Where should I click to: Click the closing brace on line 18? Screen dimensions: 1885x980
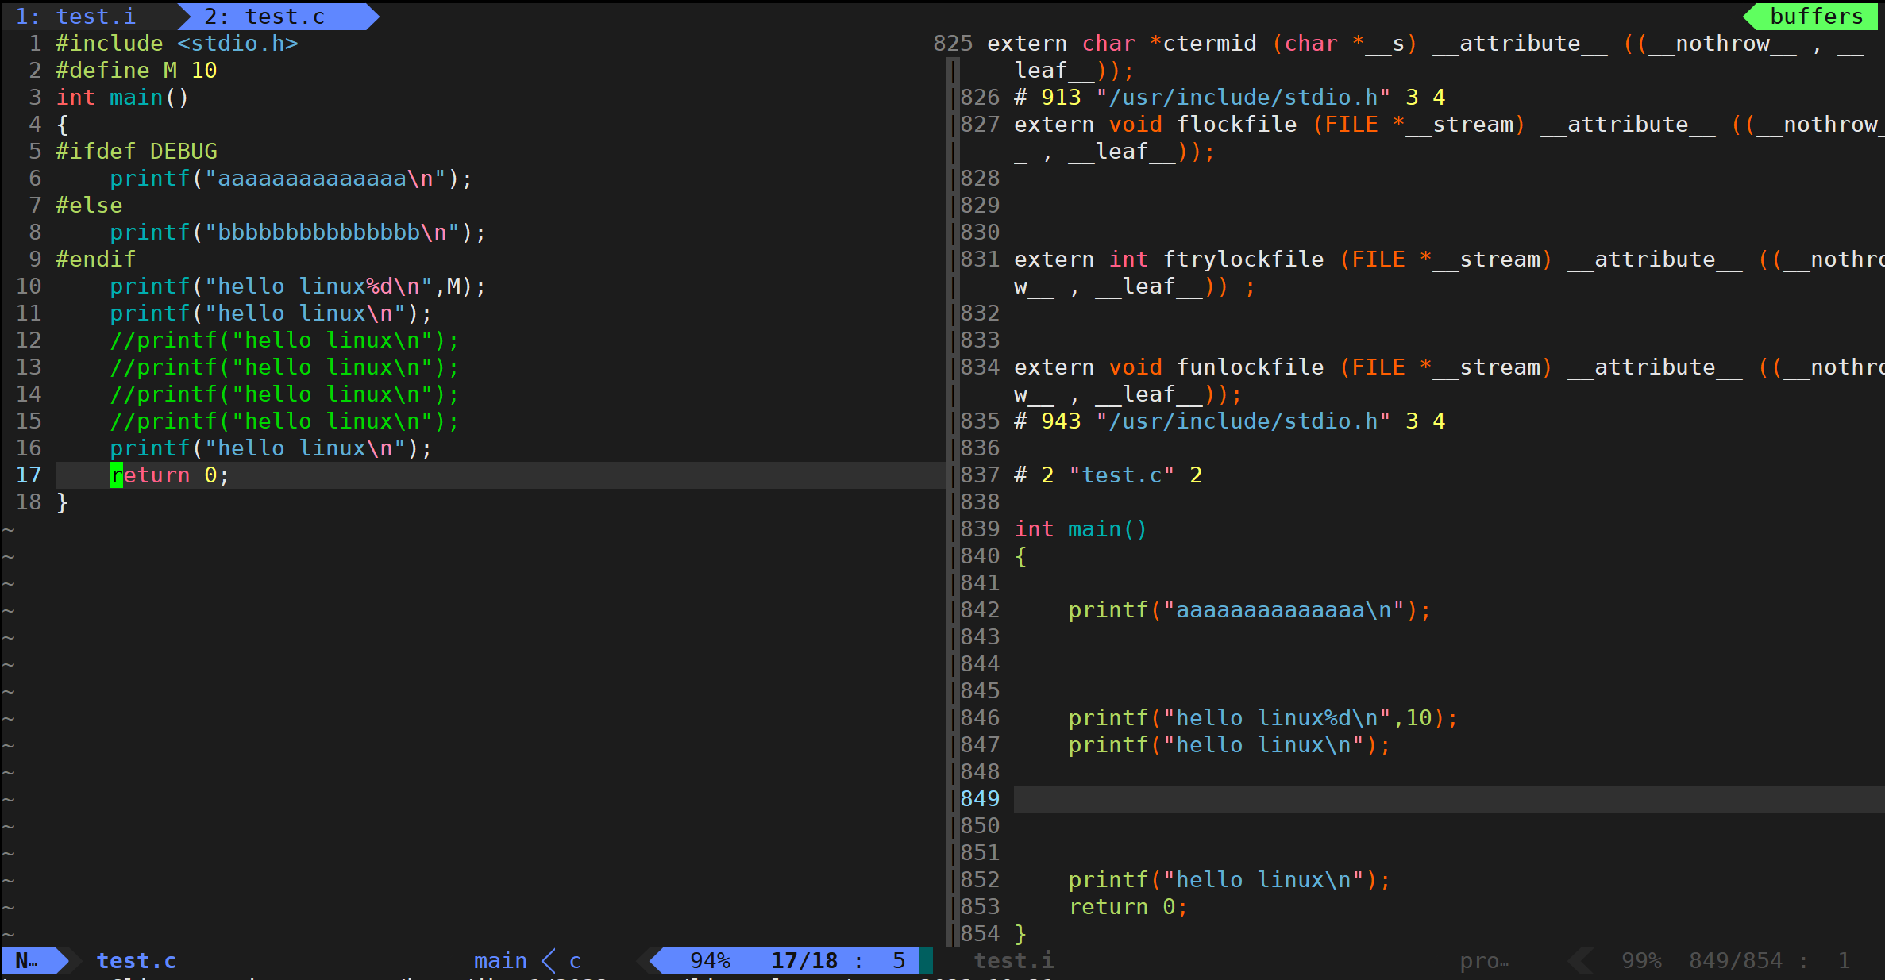coord(62,502)
